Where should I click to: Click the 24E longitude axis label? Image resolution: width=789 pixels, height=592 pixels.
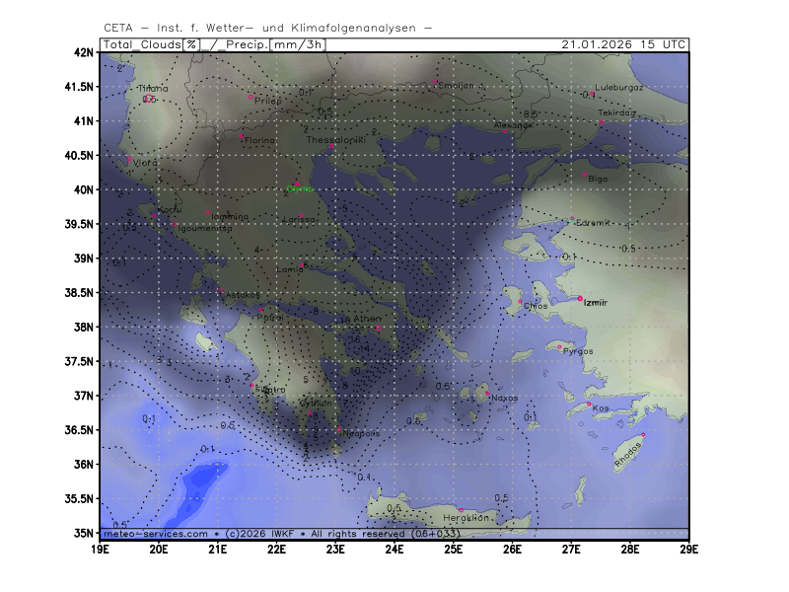point(394,549)
